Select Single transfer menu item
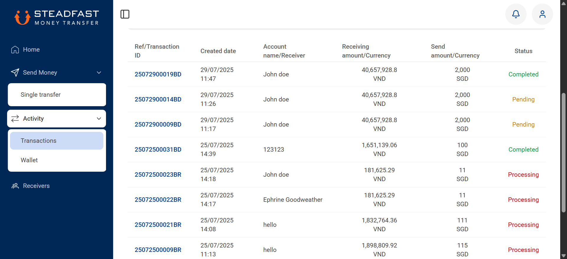This screenshot has height=259, width=567. tap(57, 95)
